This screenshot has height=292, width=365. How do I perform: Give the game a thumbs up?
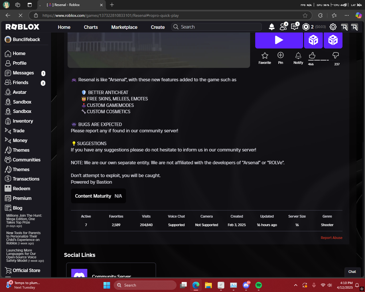tap(312, 55)
